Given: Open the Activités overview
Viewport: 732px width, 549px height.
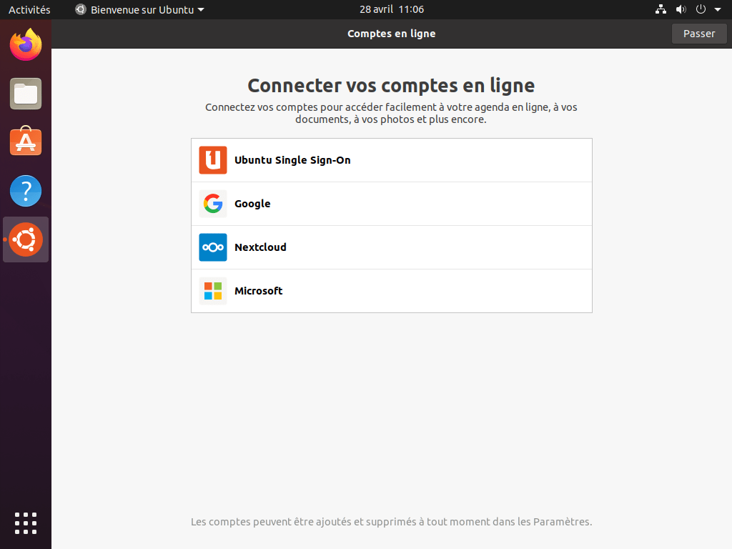Looking at the screenshot, I should pyautogui.click(x=29, y=9).
